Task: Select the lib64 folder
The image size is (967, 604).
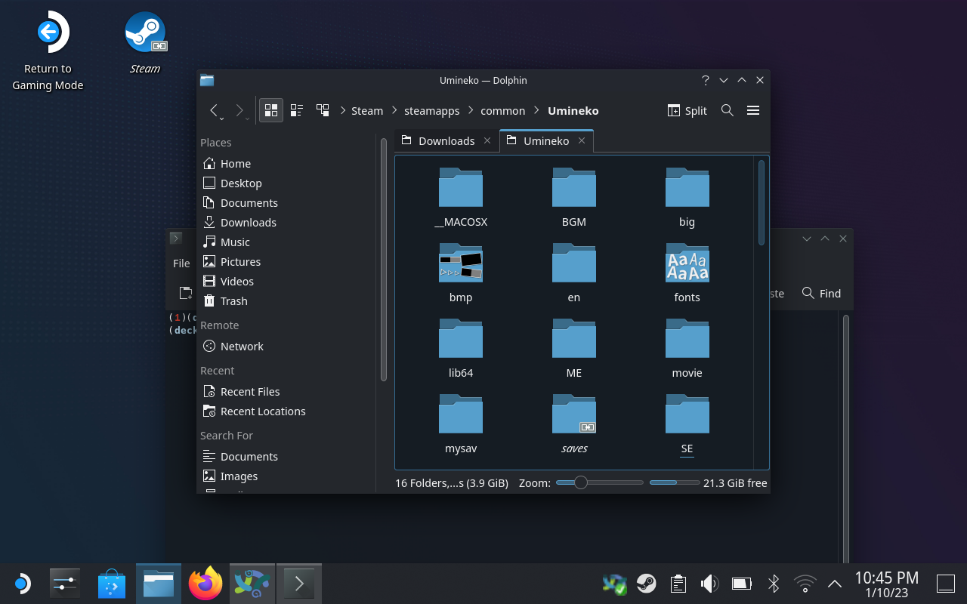Action: (461, 348)
